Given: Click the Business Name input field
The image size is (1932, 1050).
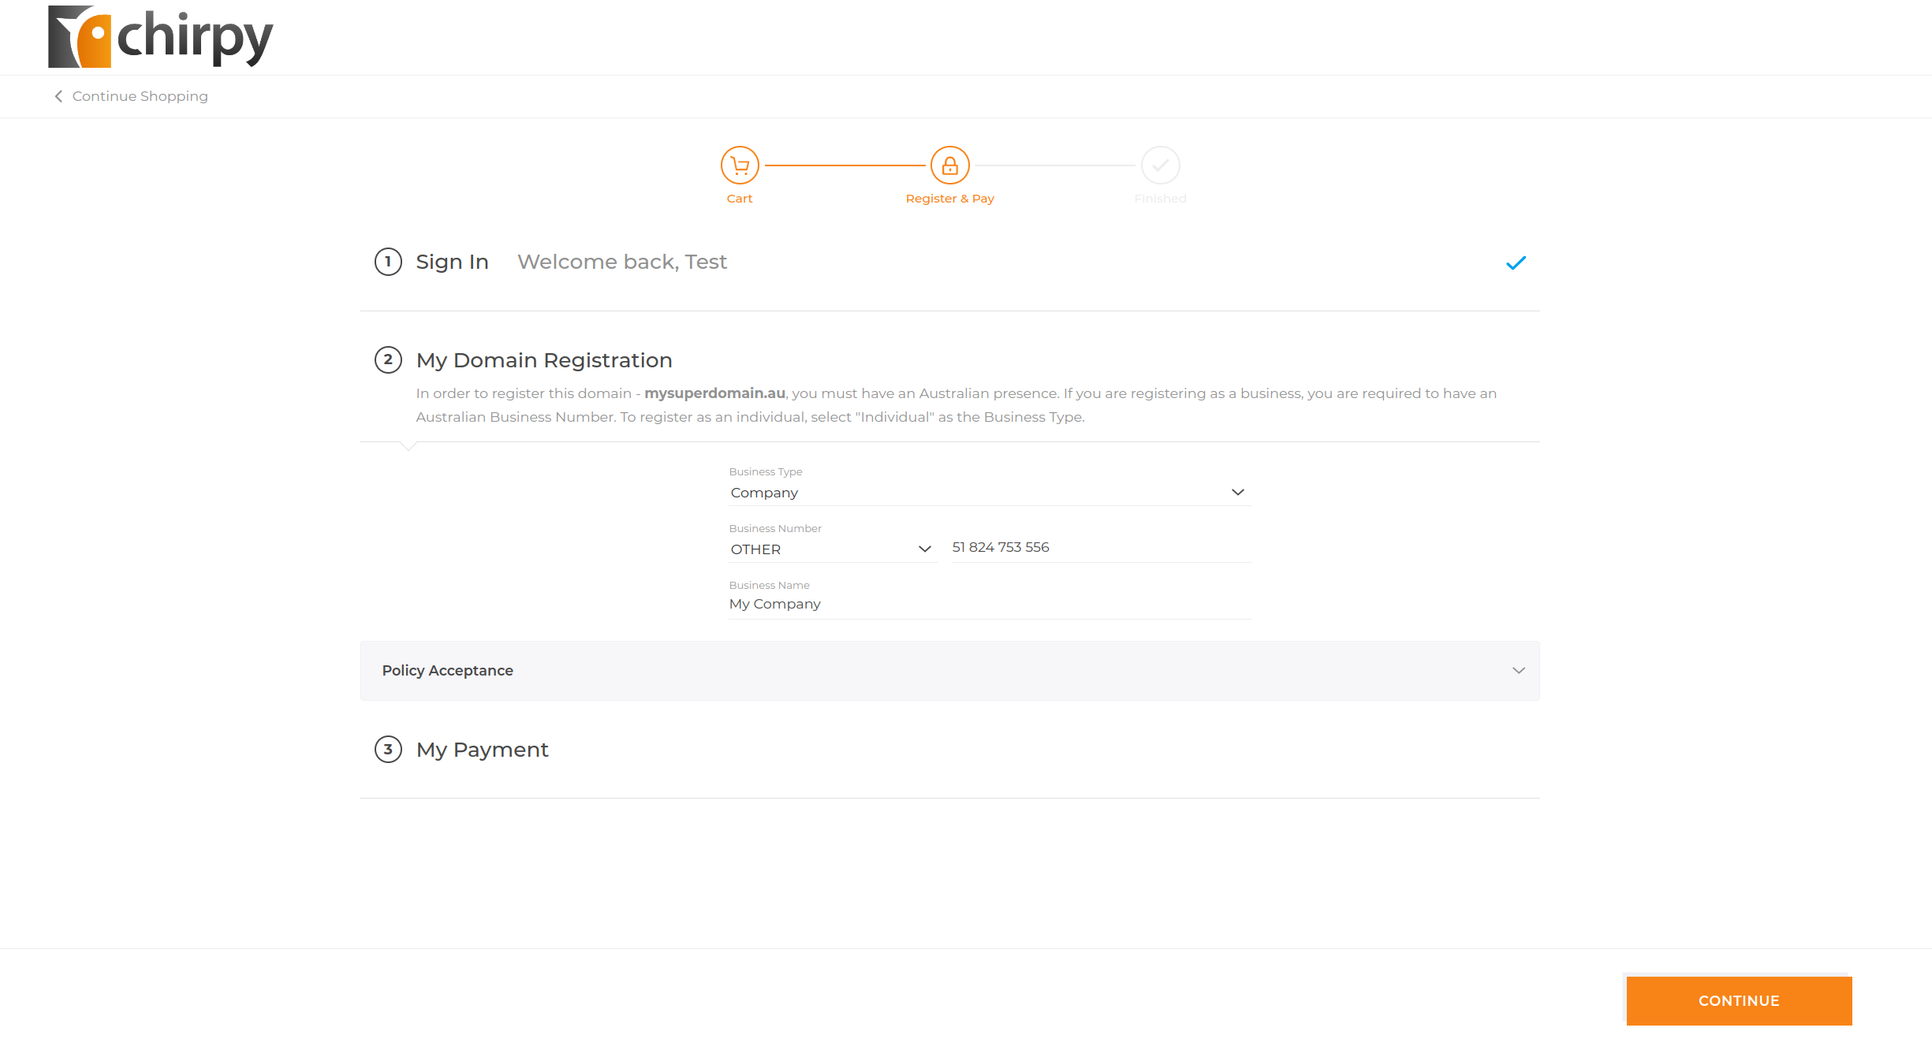Looking at the screenshot, I should [989, 605].
